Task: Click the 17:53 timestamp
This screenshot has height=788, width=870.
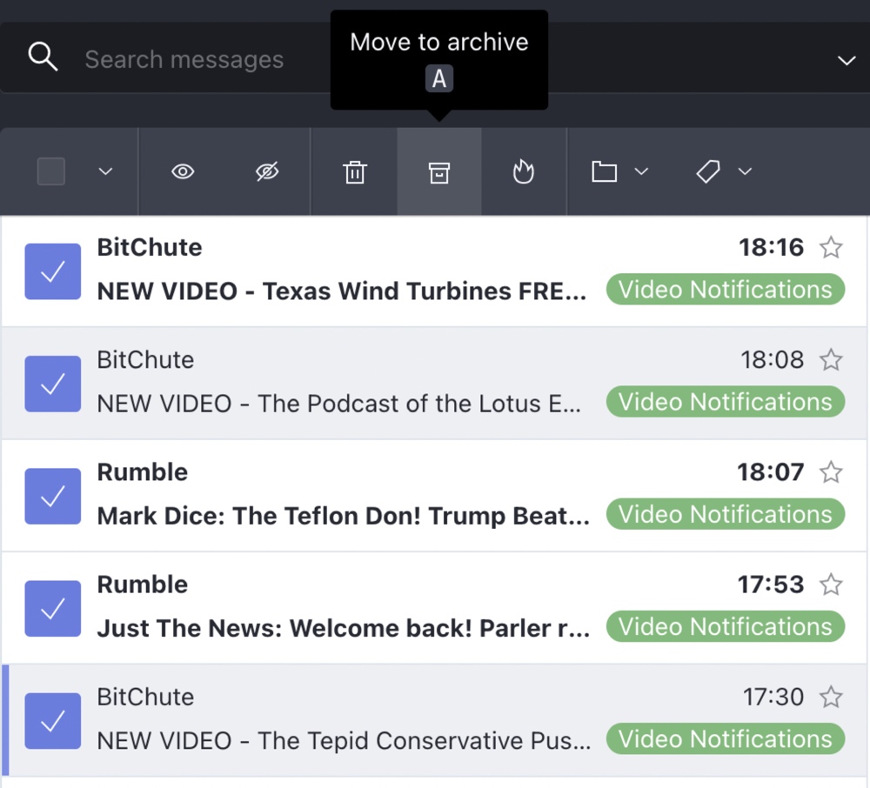Action: pos(771,584)
